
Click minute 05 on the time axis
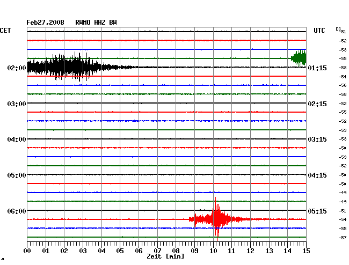tap(120, 251)
